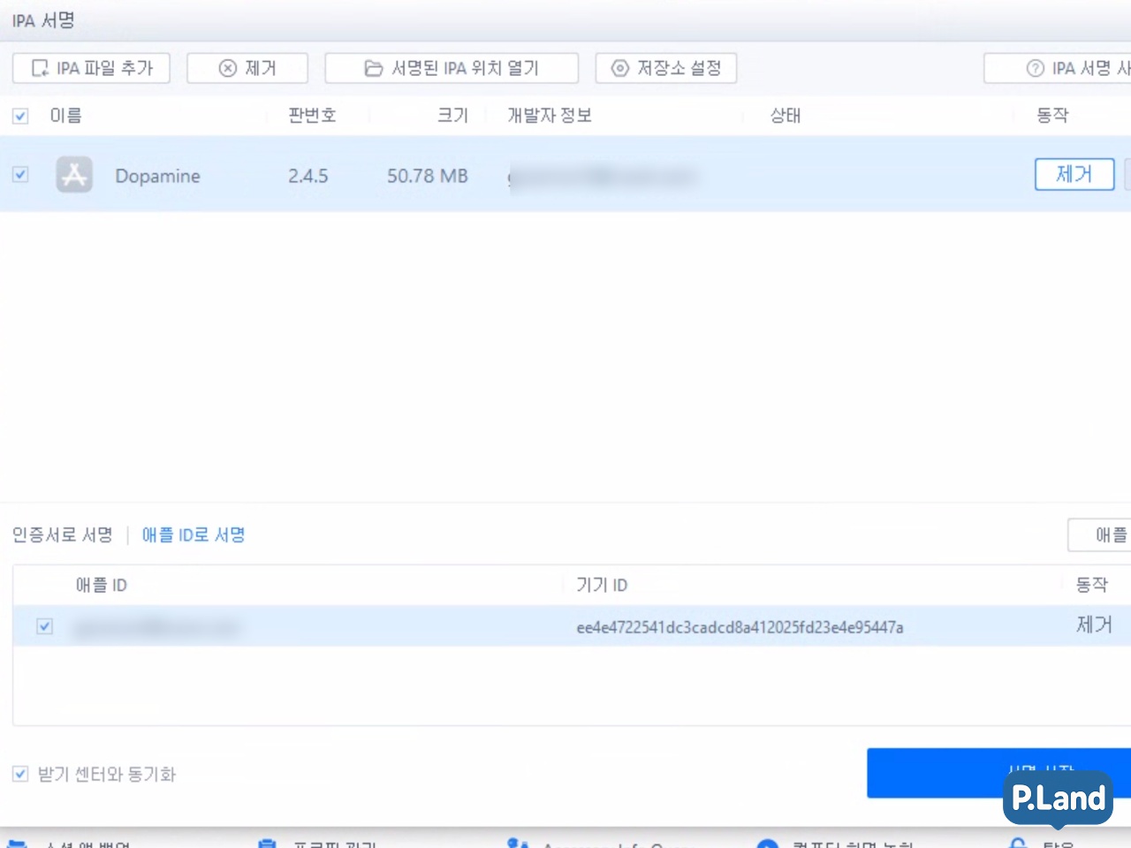
Task: Click 제거 button in the Dopamine row
Action: [x=1074, y=175]
